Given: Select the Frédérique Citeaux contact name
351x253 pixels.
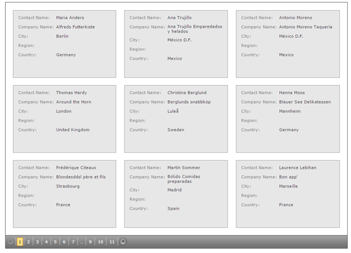Looking at the screenshot, I should pos(76,168).
